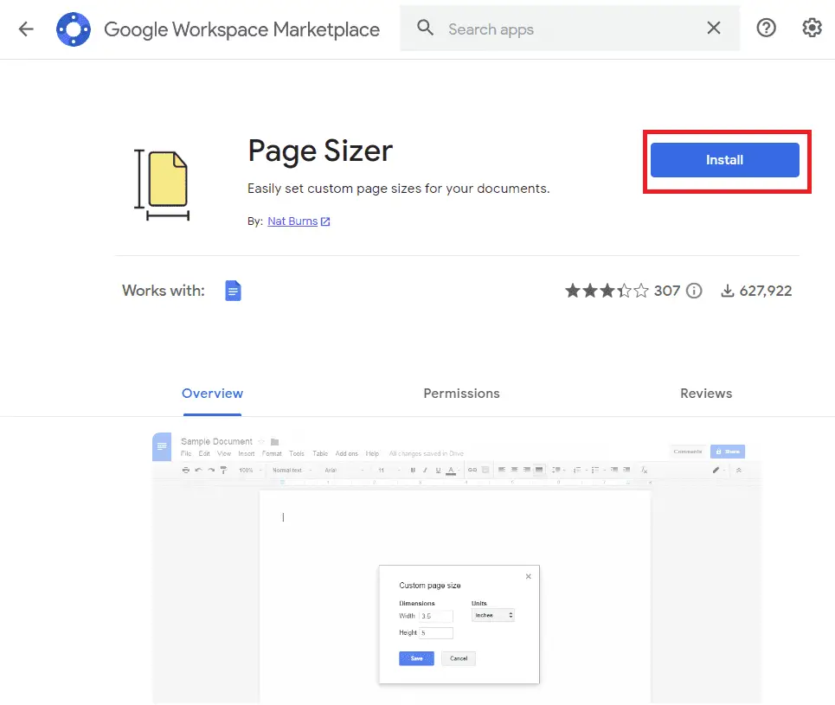Click the Google Workspace Marketplace logo
The image size is (835, 705).
point(74,29)
